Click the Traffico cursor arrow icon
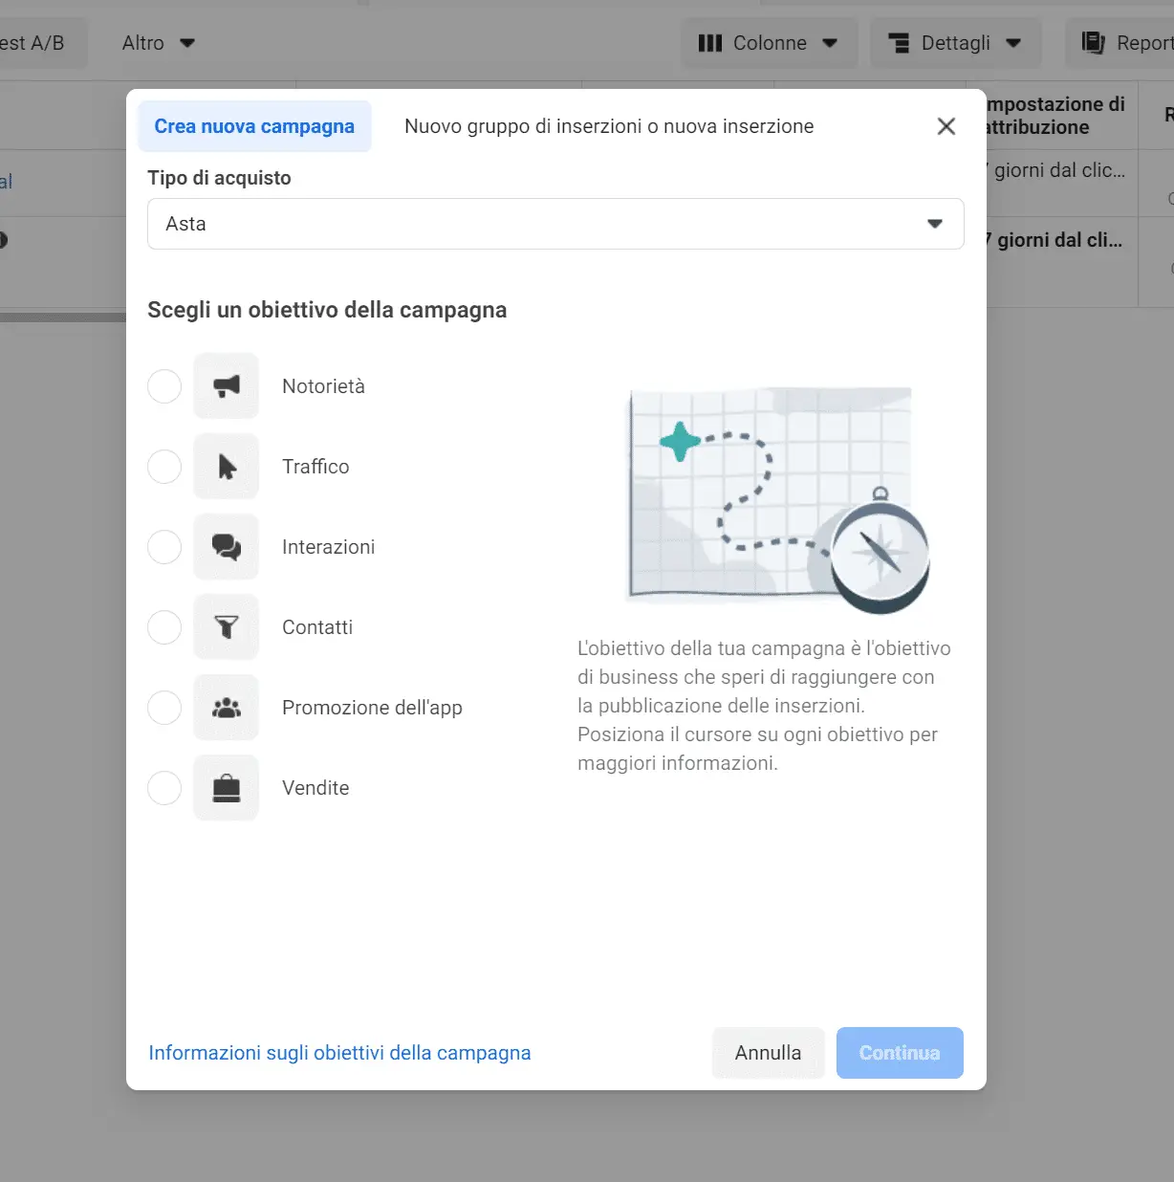This screenshot has height=1182, width=1174. [x=227, y=467]
